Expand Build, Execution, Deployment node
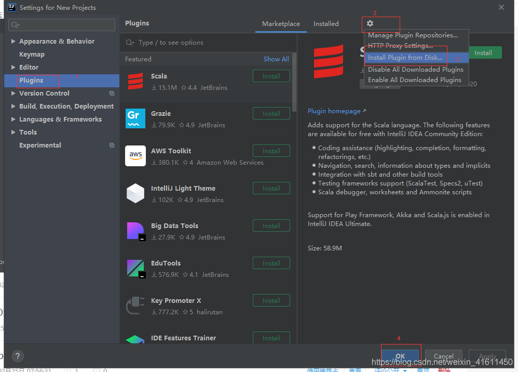 [13, 106]
